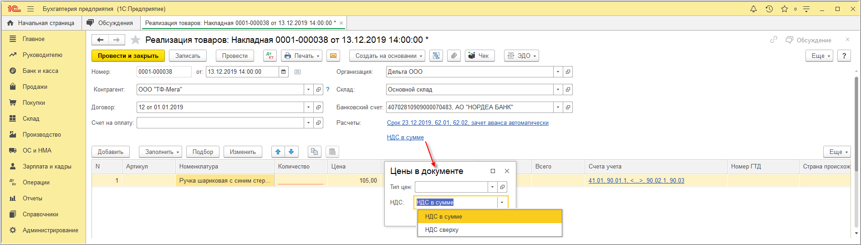Open history clock icon in title bar
The width and height of the screenshot is (861, 245).
[x=769, y=9]
